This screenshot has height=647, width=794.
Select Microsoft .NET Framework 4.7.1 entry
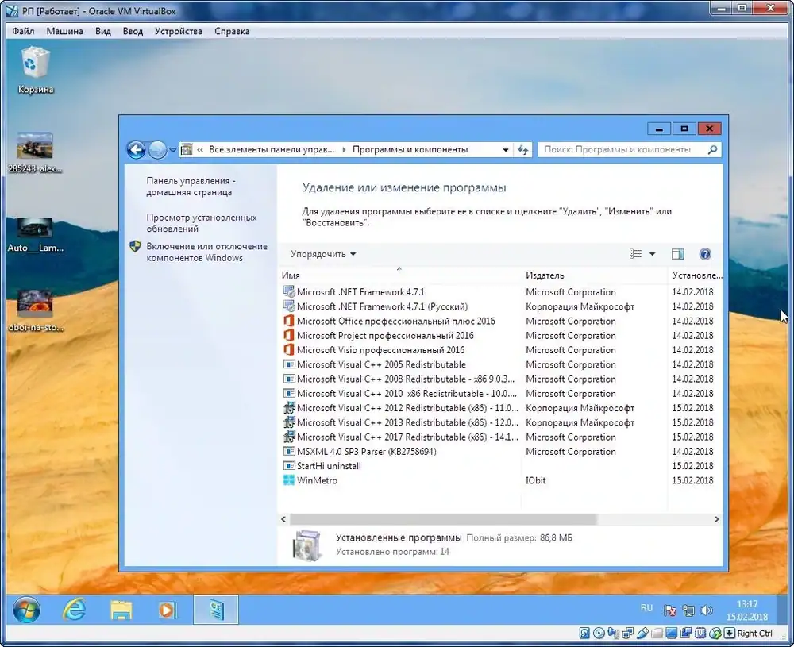click(360, 292)
